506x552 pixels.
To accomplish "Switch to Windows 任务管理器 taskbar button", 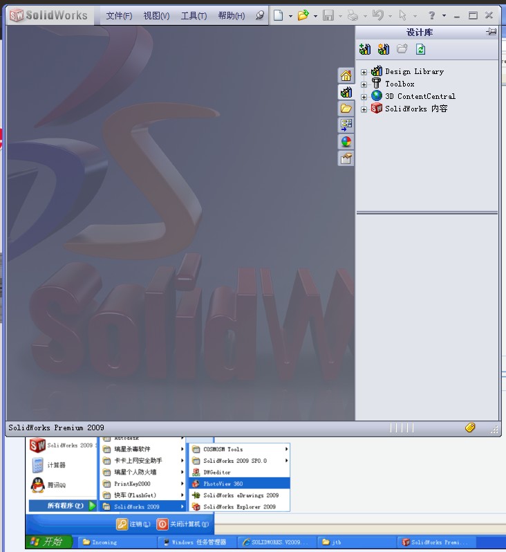I will click(197, 542).
